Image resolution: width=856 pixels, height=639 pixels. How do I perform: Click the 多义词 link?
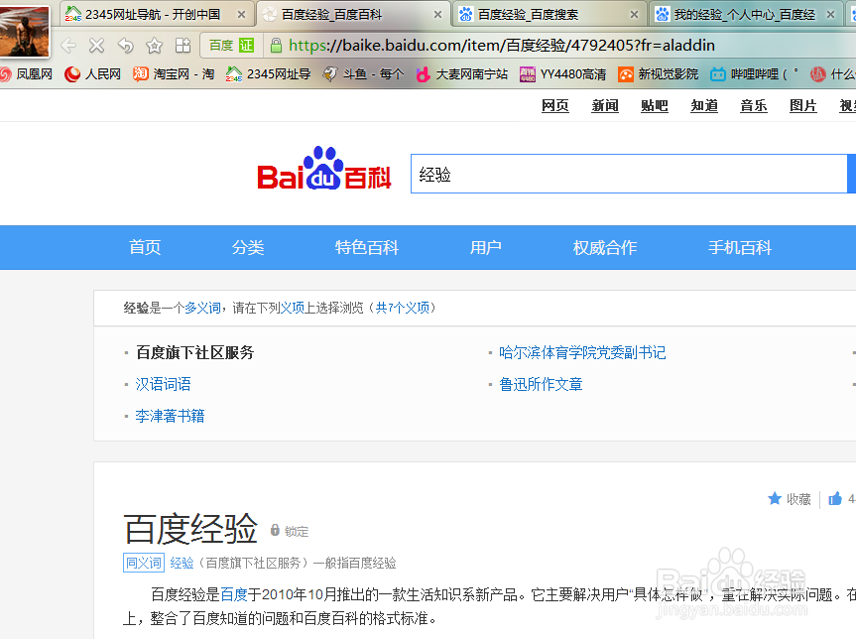pyautogui.click(x=202, y=308)
